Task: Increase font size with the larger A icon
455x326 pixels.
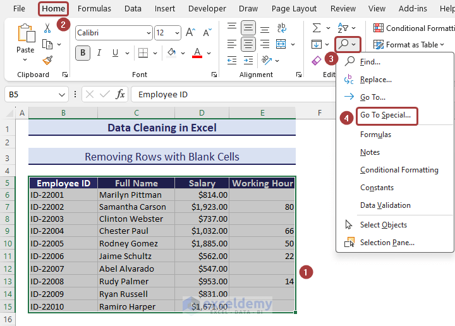Action: (191, 32)
